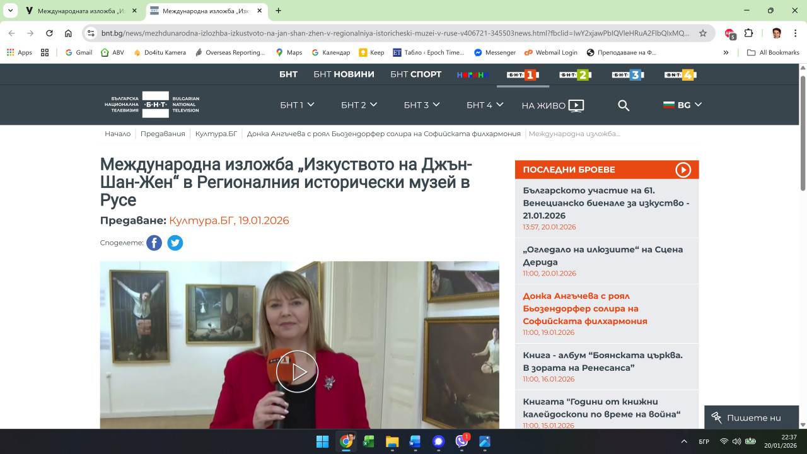
Task: Show hidden bookmarks overflow chevron
Action: tap(726, 53)
